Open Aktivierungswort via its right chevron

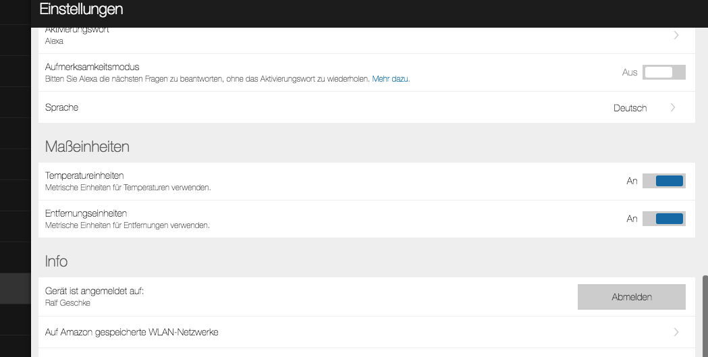point(676,35)
